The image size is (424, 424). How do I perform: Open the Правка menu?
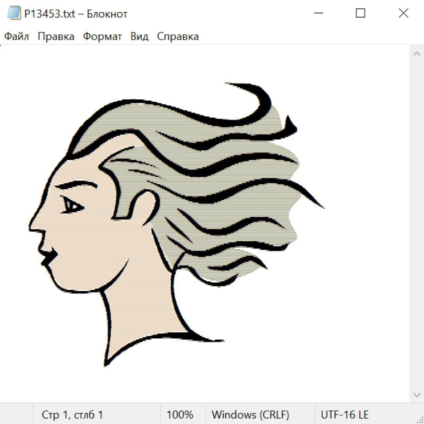coord(56,37)
